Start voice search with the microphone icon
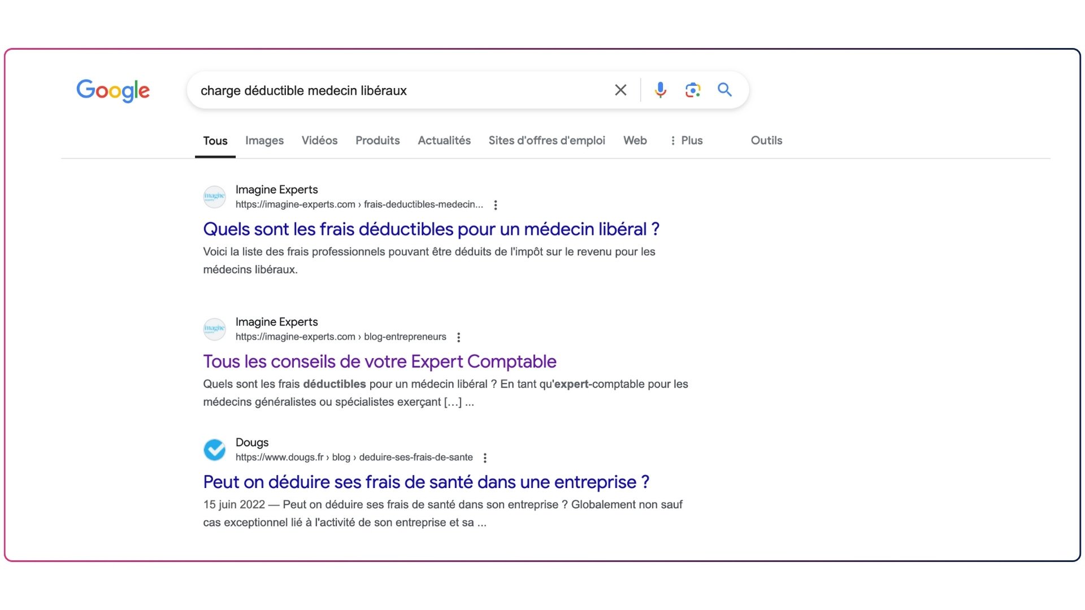Image resolution: width=1085 pixels, height=610 pixels. point(660,90)
